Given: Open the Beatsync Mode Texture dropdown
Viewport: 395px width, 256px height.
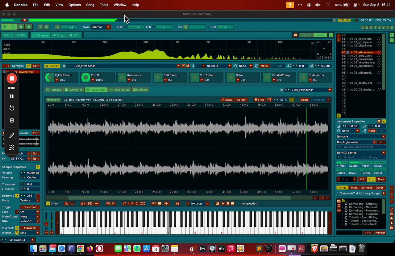Looking at the screenshot, I should pos(30,200).
